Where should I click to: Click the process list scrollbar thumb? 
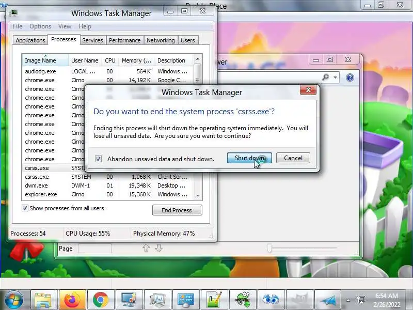pos(198,74)
